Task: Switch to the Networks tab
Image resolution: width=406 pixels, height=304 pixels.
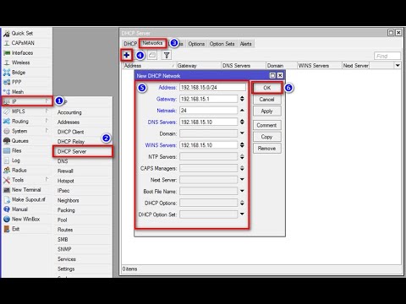Action: [152, 43]
